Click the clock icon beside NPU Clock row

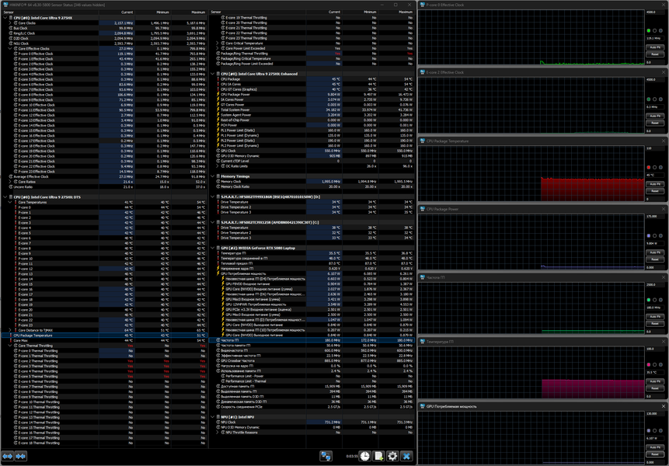[x=218, y=422]
